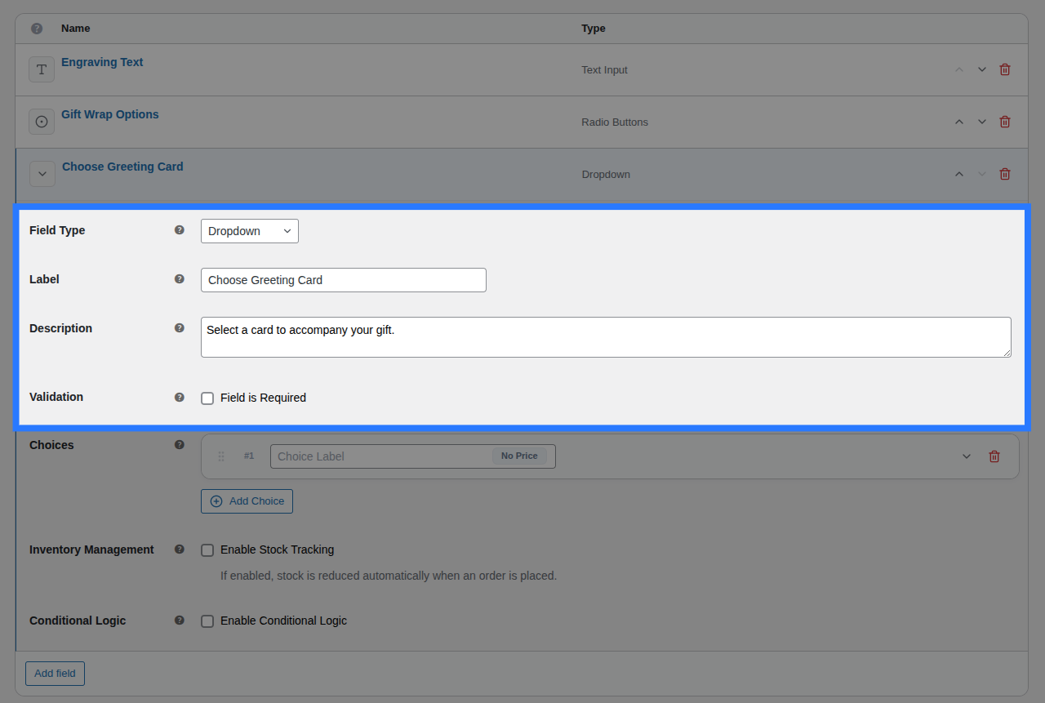Screen dimensions: 1045x703
Task: Click the Type column header
Action: [594, 29]
